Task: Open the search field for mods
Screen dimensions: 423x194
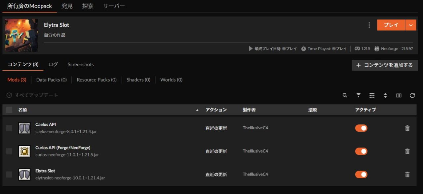Action: [345, 95]
